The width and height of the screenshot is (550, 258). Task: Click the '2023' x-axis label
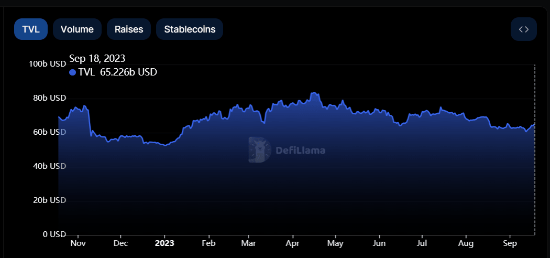click(164, 243)
